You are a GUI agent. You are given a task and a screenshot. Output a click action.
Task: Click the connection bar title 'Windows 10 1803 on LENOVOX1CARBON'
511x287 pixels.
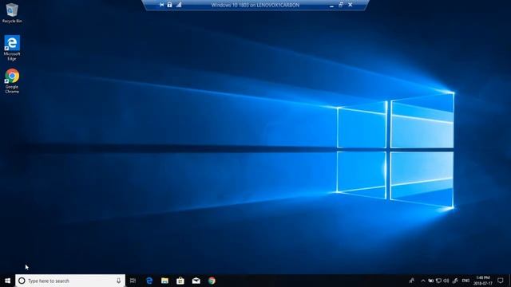coord(255,5)
